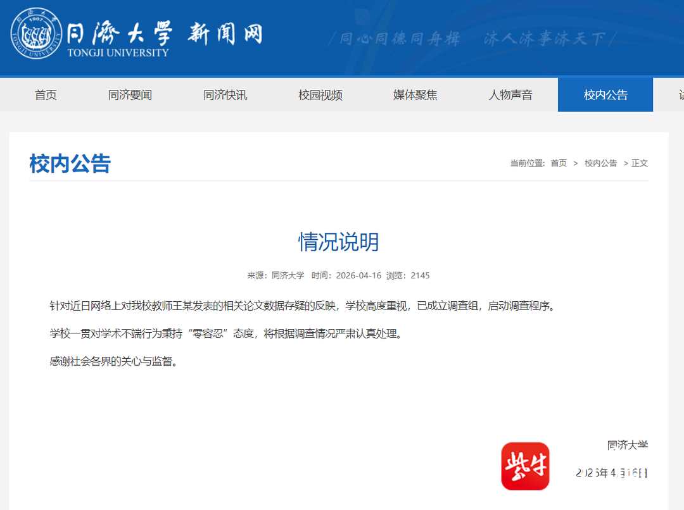Select 媒体聚焦 in the navigation bar

[415, 95]
